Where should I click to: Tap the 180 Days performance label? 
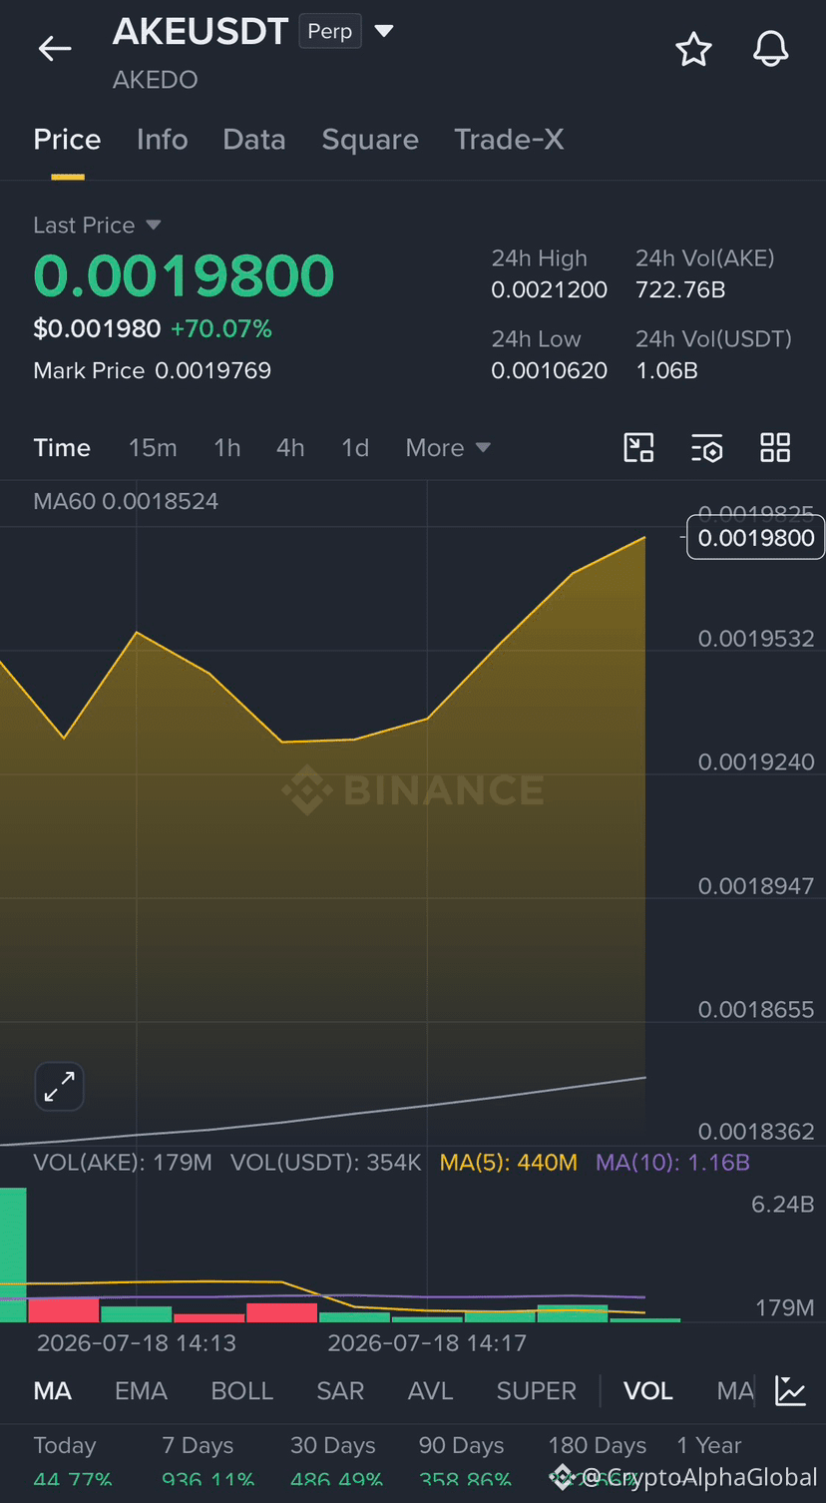pyautogui.click(x=597, y=1445)
